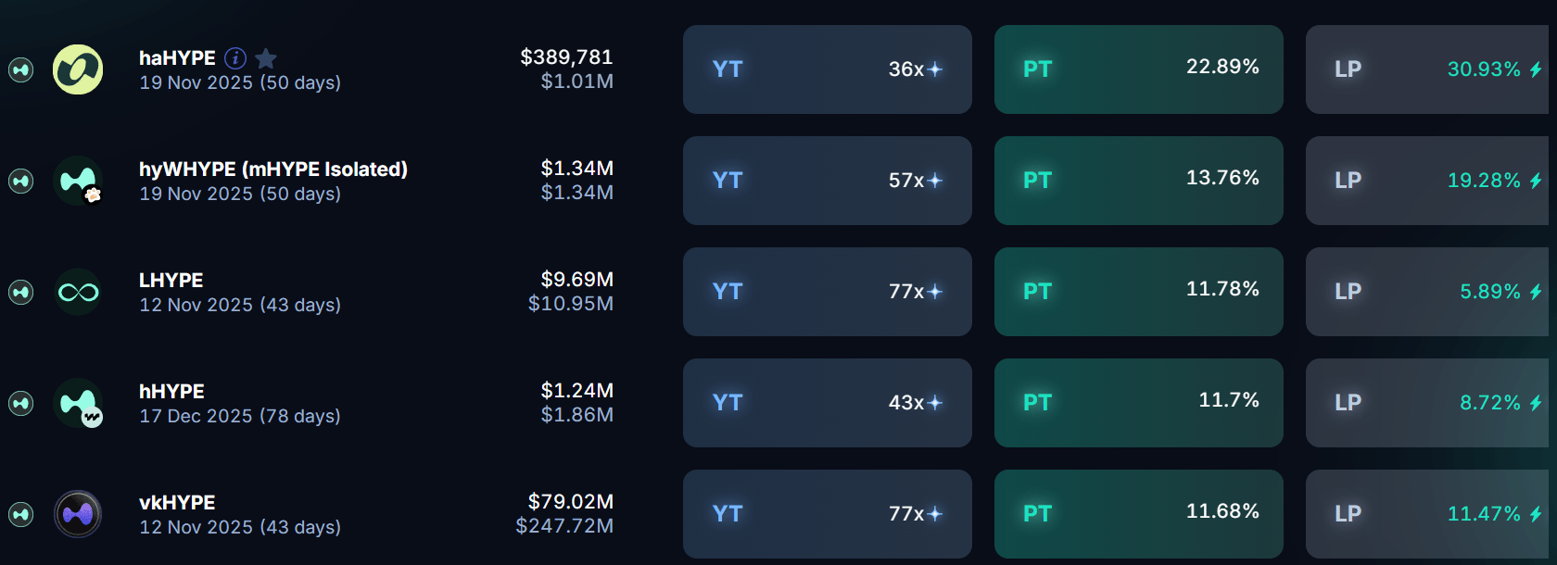Open the haHYPE YT 36x button

point(827,69)
